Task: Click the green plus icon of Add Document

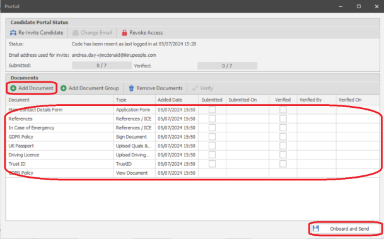Action: pyautogui.click(x=13, y=88)
